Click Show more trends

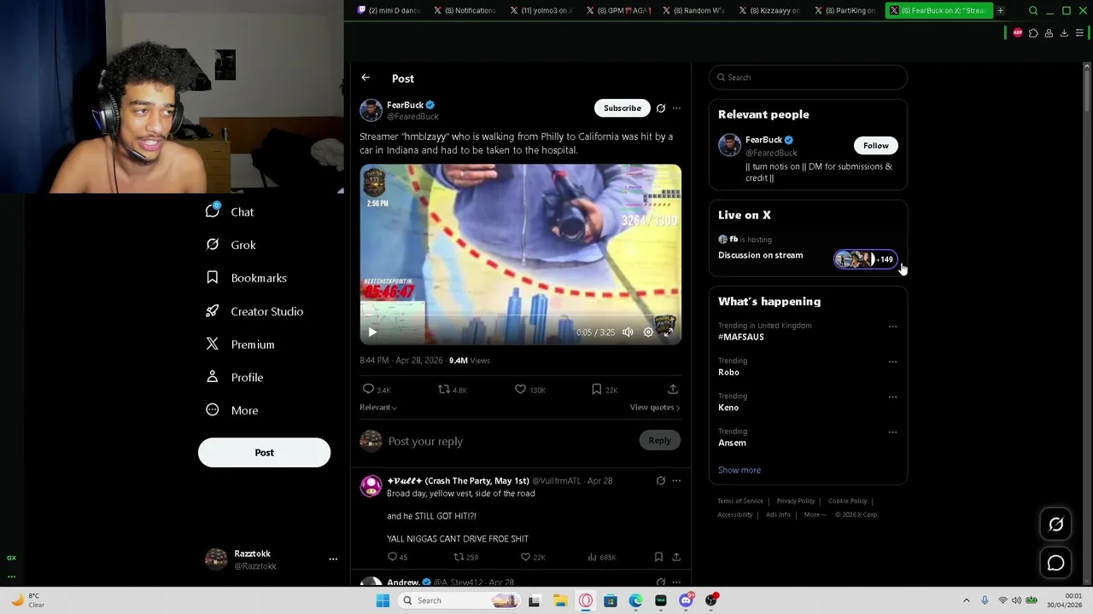point(739,470)
